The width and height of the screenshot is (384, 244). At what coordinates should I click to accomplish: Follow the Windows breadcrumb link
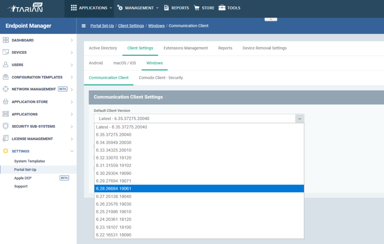click(156, 26)
